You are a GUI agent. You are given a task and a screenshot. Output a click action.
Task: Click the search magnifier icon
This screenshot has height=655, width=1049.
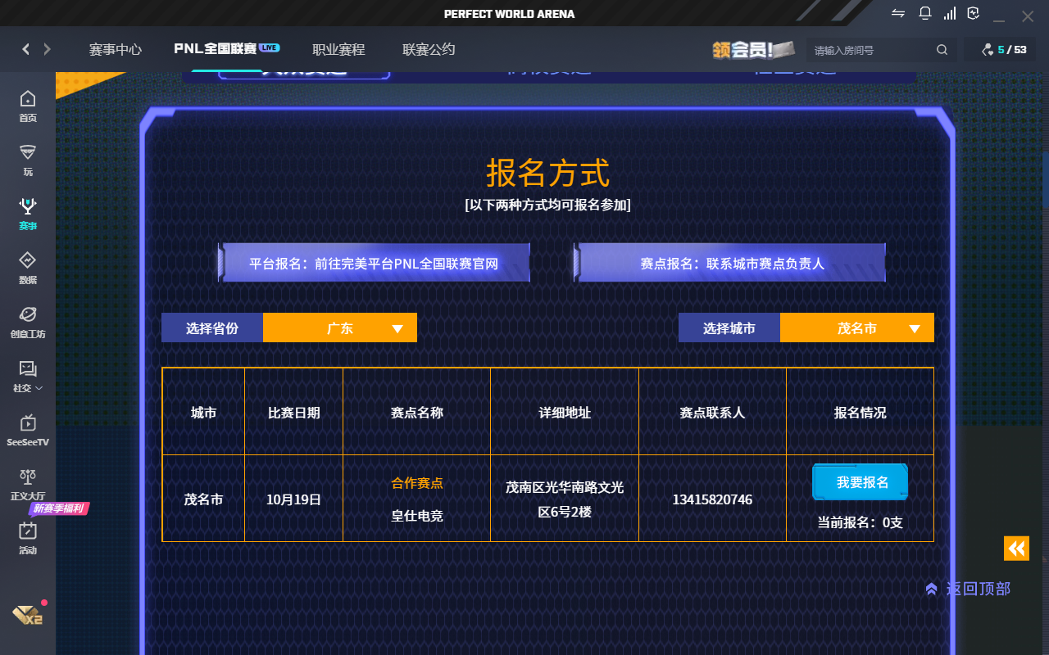pyautogui.click(x=942, y=50)
